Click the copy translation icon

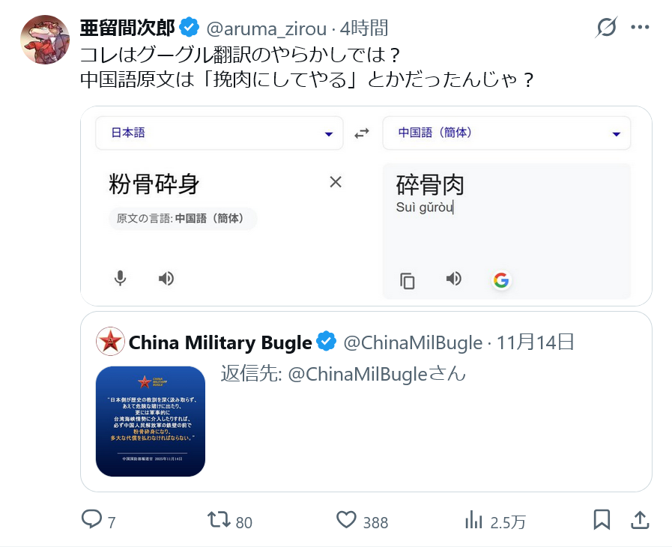tap(407, 281)
